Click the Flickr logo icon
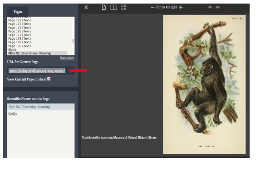Screen dimensions: 256x170 [x=49, y=79]
